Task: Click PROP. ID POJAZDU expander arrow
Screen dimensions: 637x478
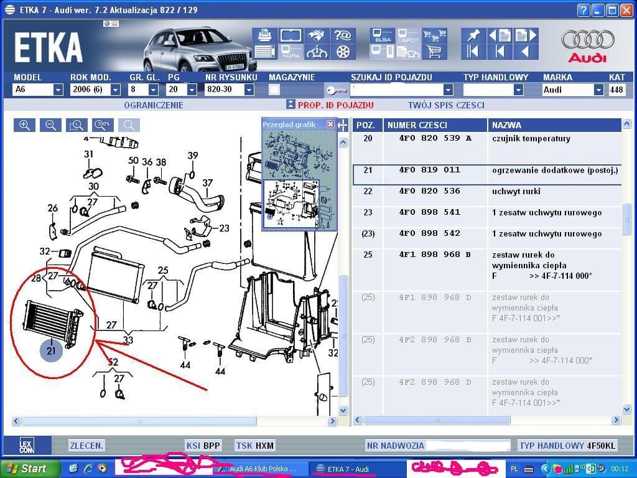Action: point(290,105)
